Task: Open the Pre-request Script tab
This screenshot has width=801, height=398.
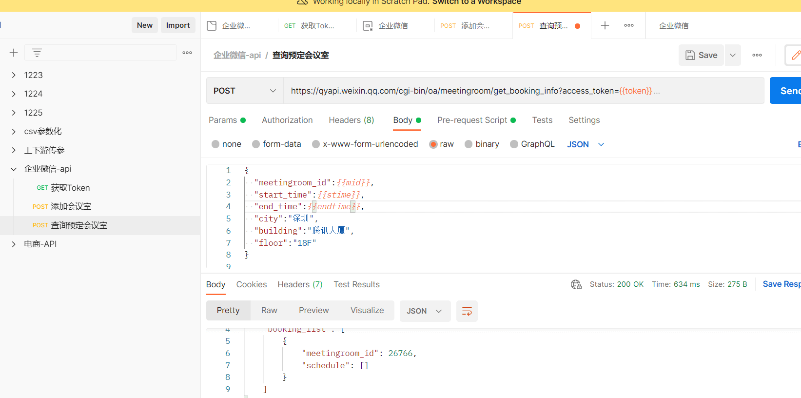Action: tap(476, 120)
